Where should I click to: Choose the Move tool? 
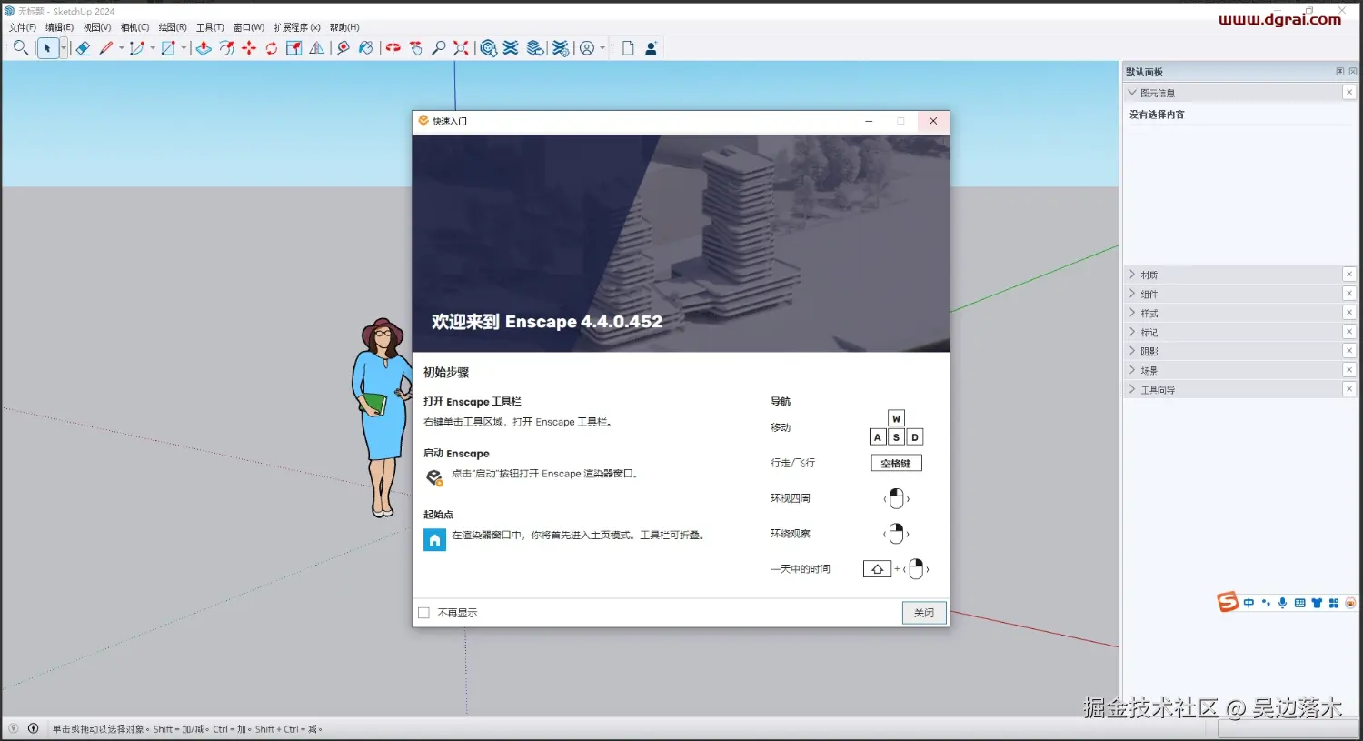pyautogui.click(x=249, y=48)
